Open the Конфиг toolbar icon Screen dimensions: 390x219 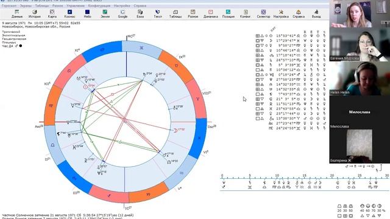tap(246, 14)
